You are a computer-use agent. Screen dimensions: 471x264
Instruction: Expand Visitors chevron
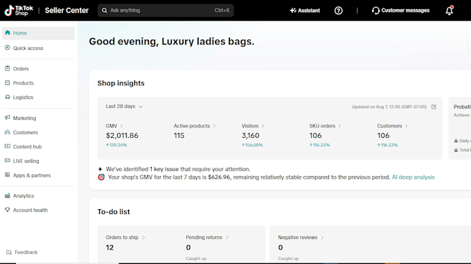263,126
